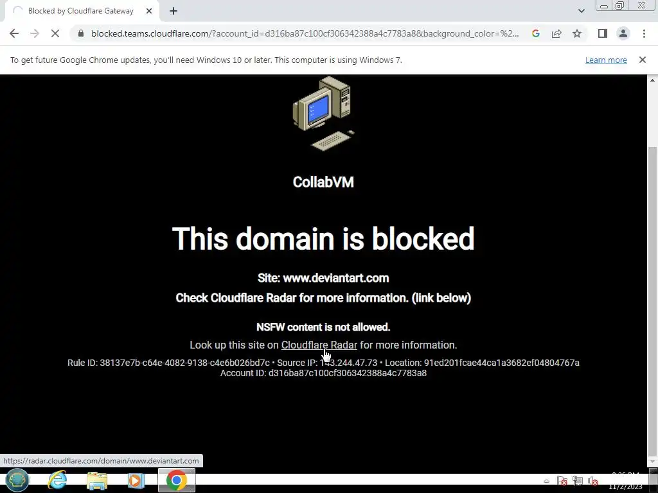Open the Chrome three-dot menu
The width and height of the screenshot is (658, 493).
coord(644,33)
